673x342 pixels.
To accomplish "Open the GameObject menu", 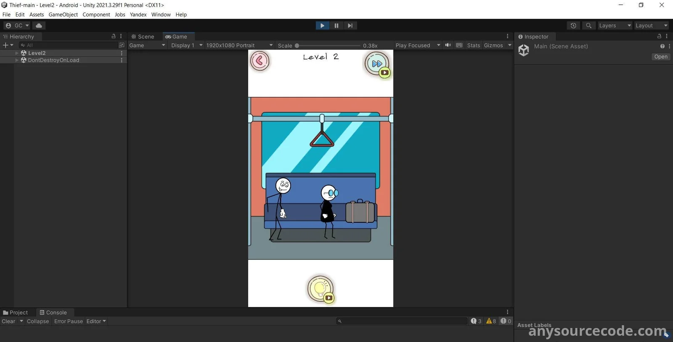I will pos(63,15).
